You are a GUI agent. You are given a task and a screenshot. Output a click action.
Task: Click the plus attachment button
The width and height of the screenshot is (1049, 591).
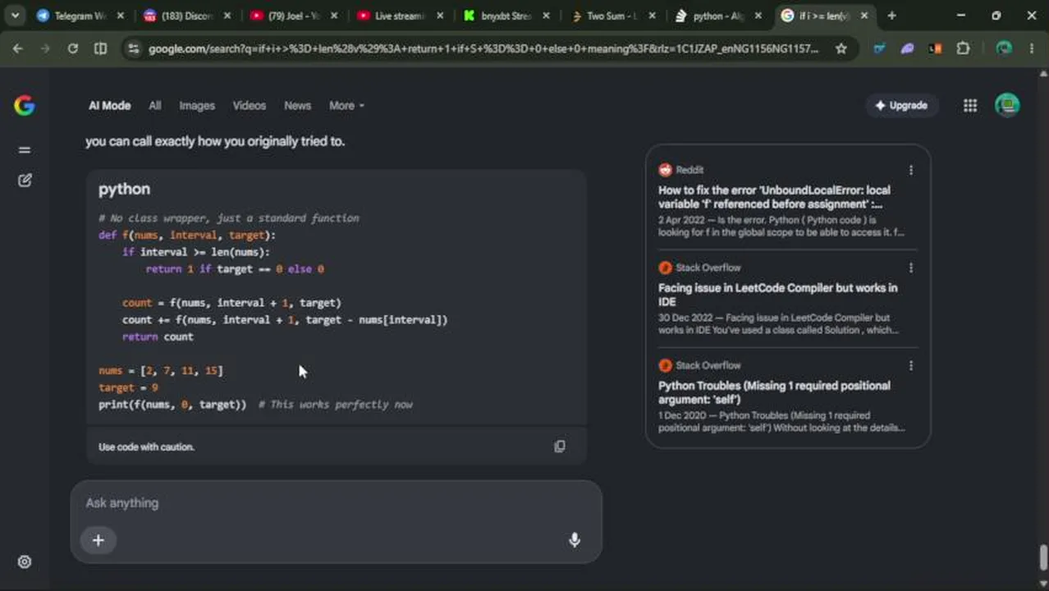pyautogui.click(x=98, y=540)
